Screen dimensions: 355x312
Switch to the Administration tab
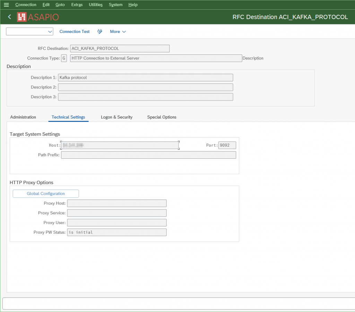23,117
